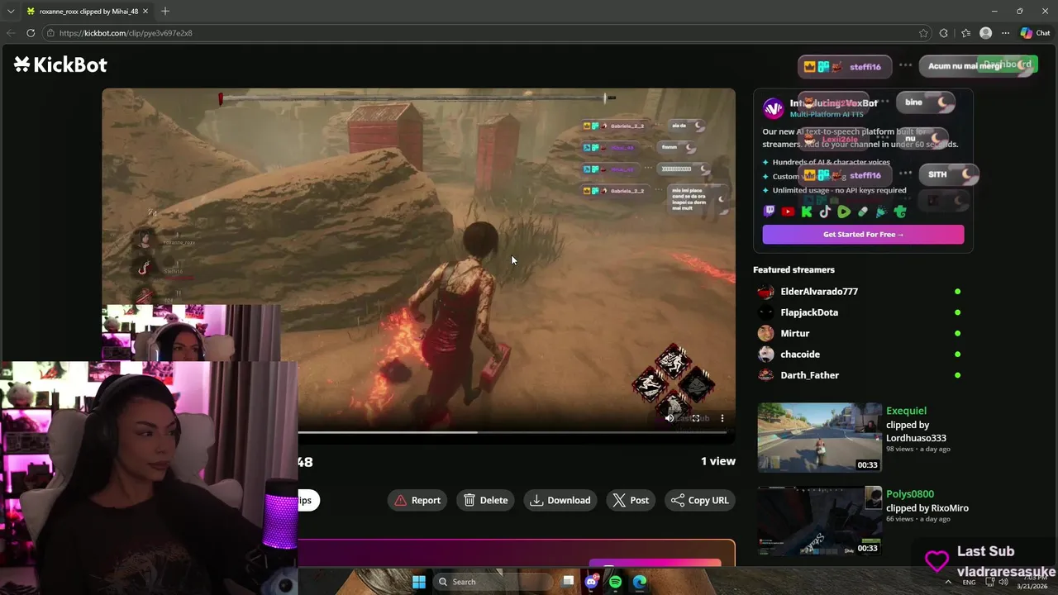
Task: Open the tab search dropdown
Action: [11, 11]
